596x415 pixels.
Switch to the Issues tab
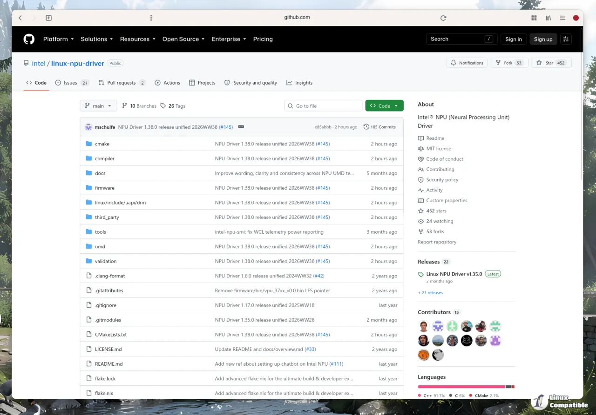72,83
